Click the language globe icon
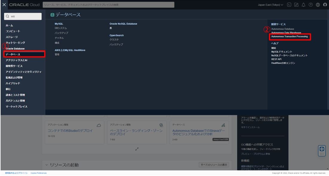 point(318,4)
